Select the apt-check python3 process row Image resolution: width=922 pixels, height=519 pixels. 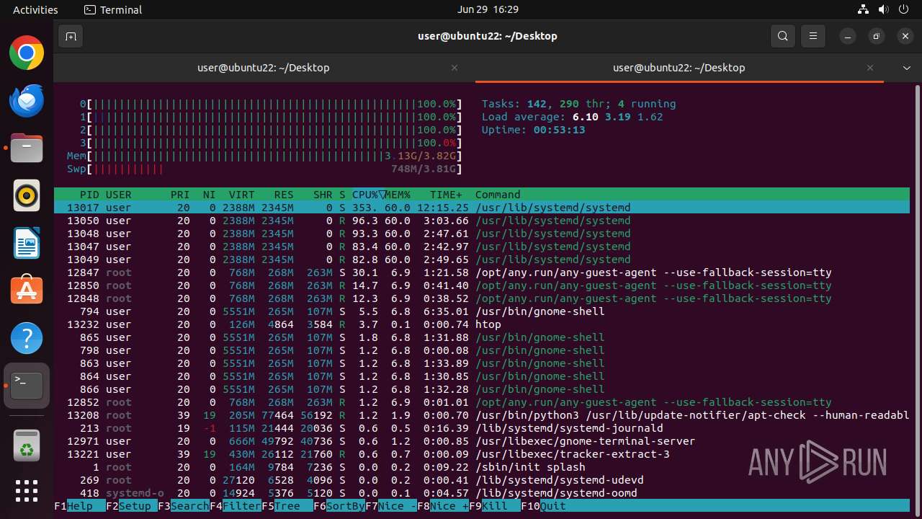point(482,415)
